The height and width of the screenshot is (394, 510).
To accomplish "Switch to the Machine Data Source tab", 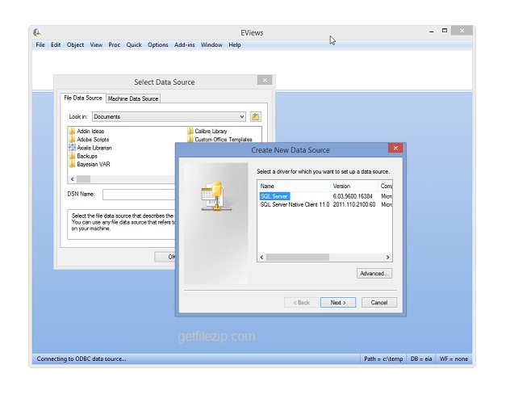I will pos(133,98).
